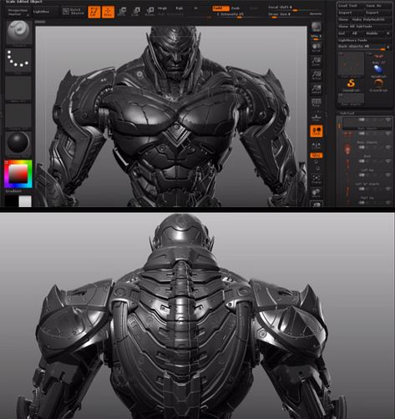
Task: Click Clone All SubTools
Action: [x=356, y=27]
